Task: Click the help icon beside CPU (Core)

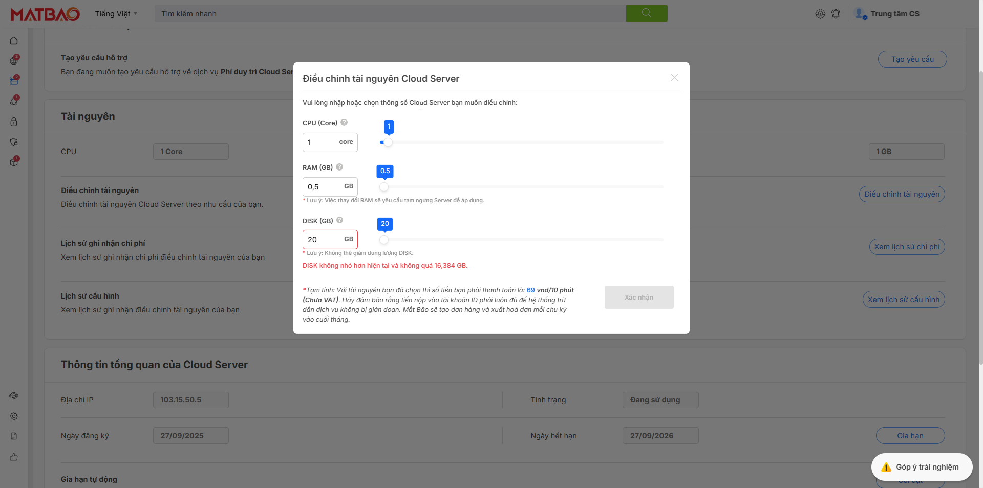Action: (x=344, y=123)
